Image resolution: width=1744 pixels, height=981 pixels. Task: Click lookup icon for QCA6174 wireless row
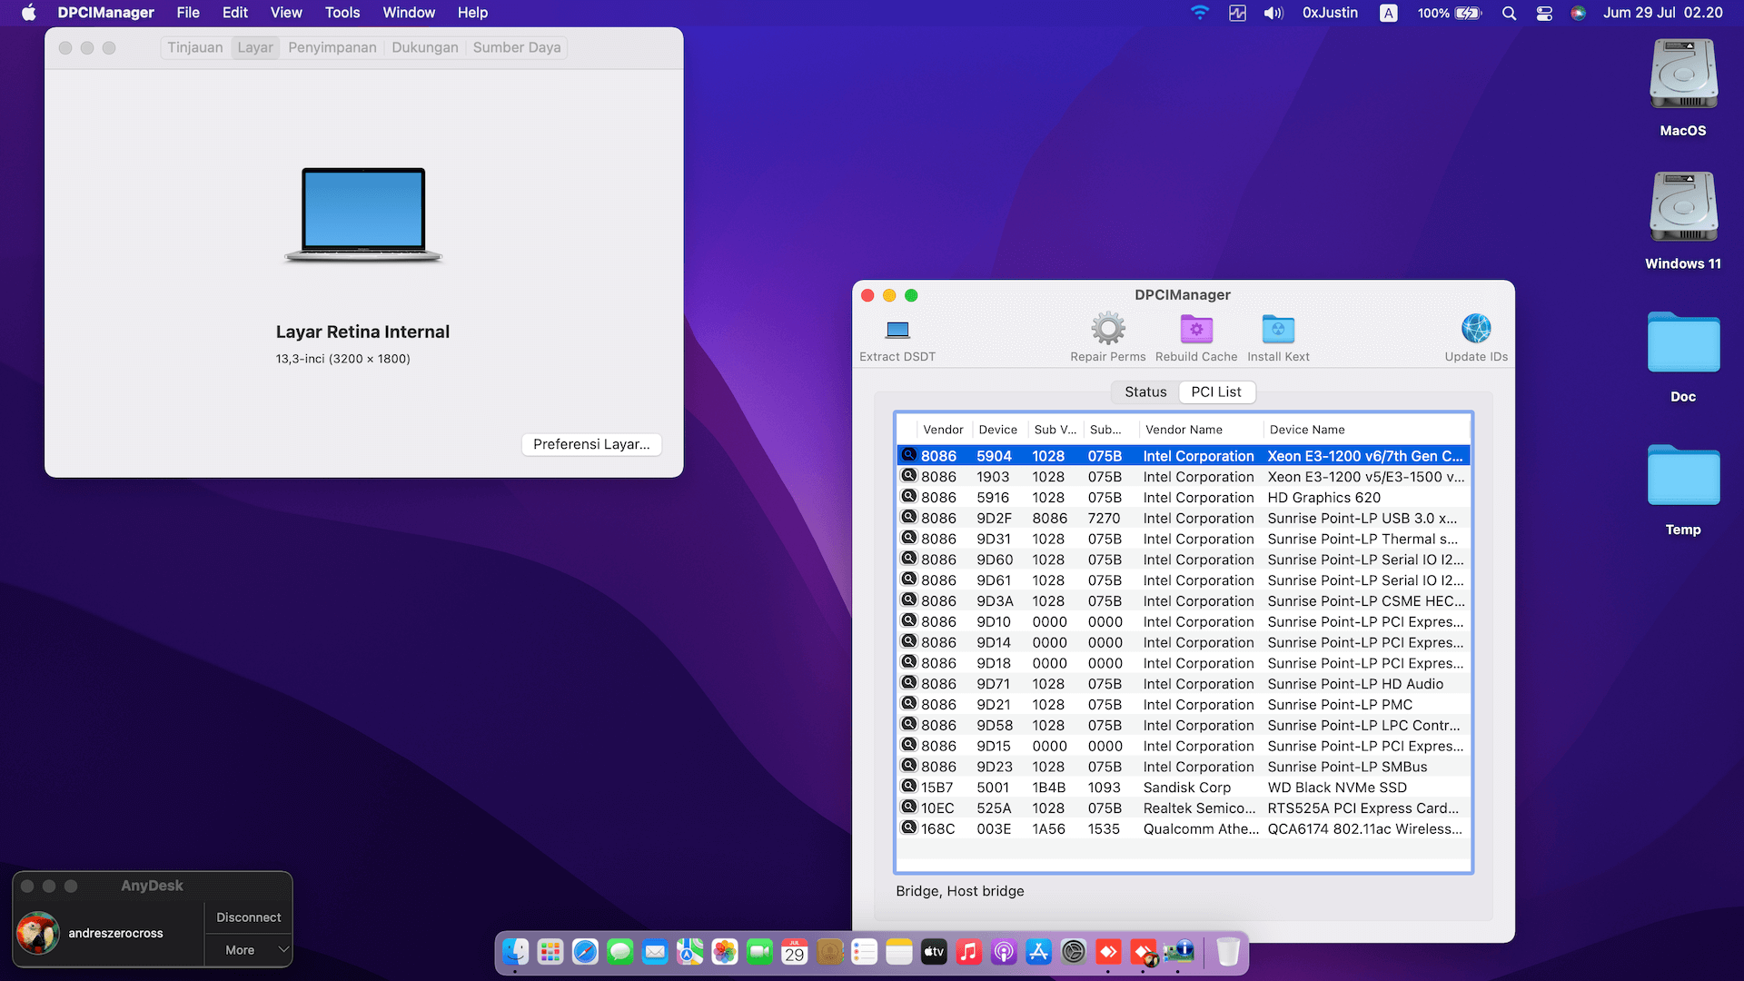pos(908,827)
